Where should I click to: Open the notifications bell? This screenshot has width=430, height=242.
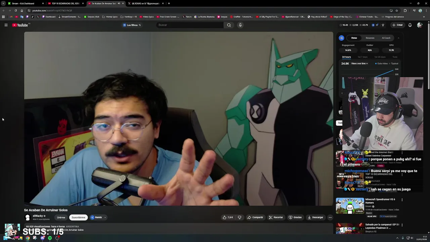coord(410,25)
